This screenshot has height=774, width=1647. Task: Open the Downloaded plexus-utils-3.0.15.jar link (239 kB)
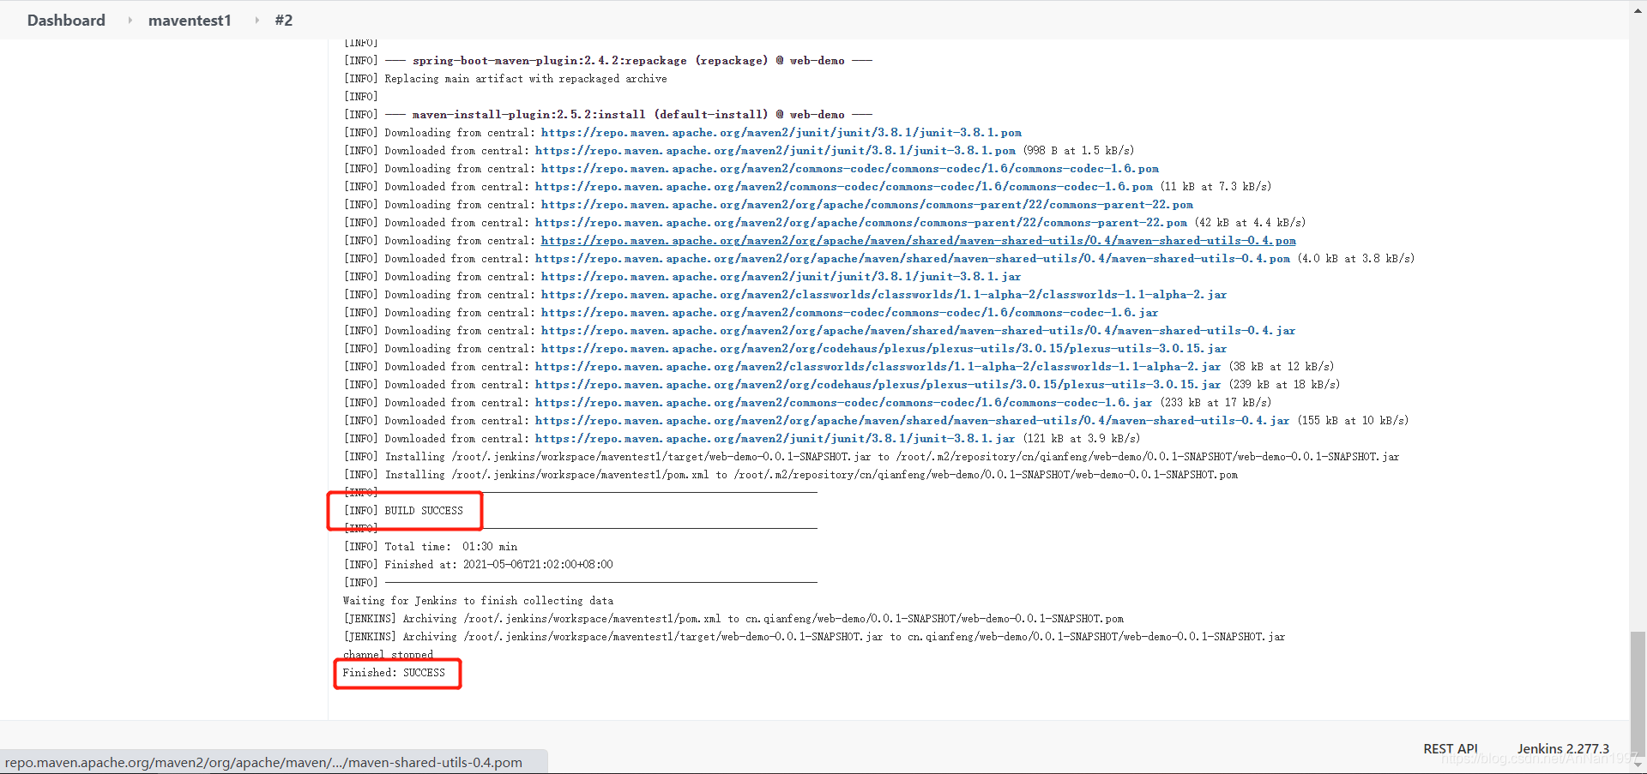[x=878, y=385]
